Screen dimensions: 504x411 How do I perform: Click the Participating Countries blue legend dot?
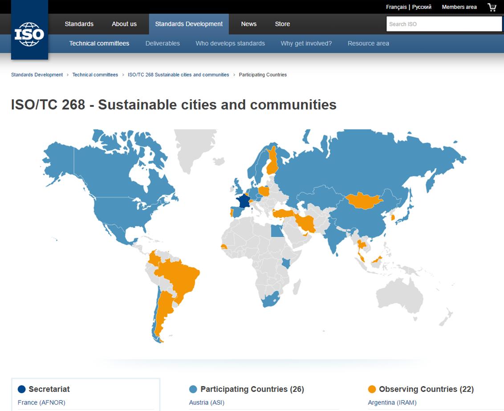(193, 389)
